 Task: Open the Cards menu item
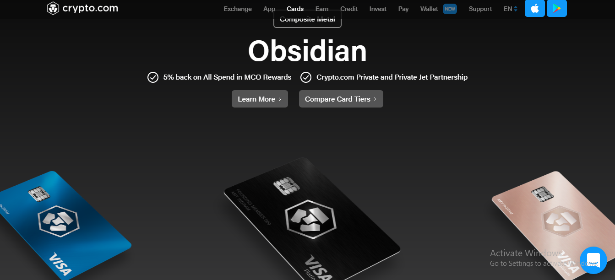pos(295,9)
